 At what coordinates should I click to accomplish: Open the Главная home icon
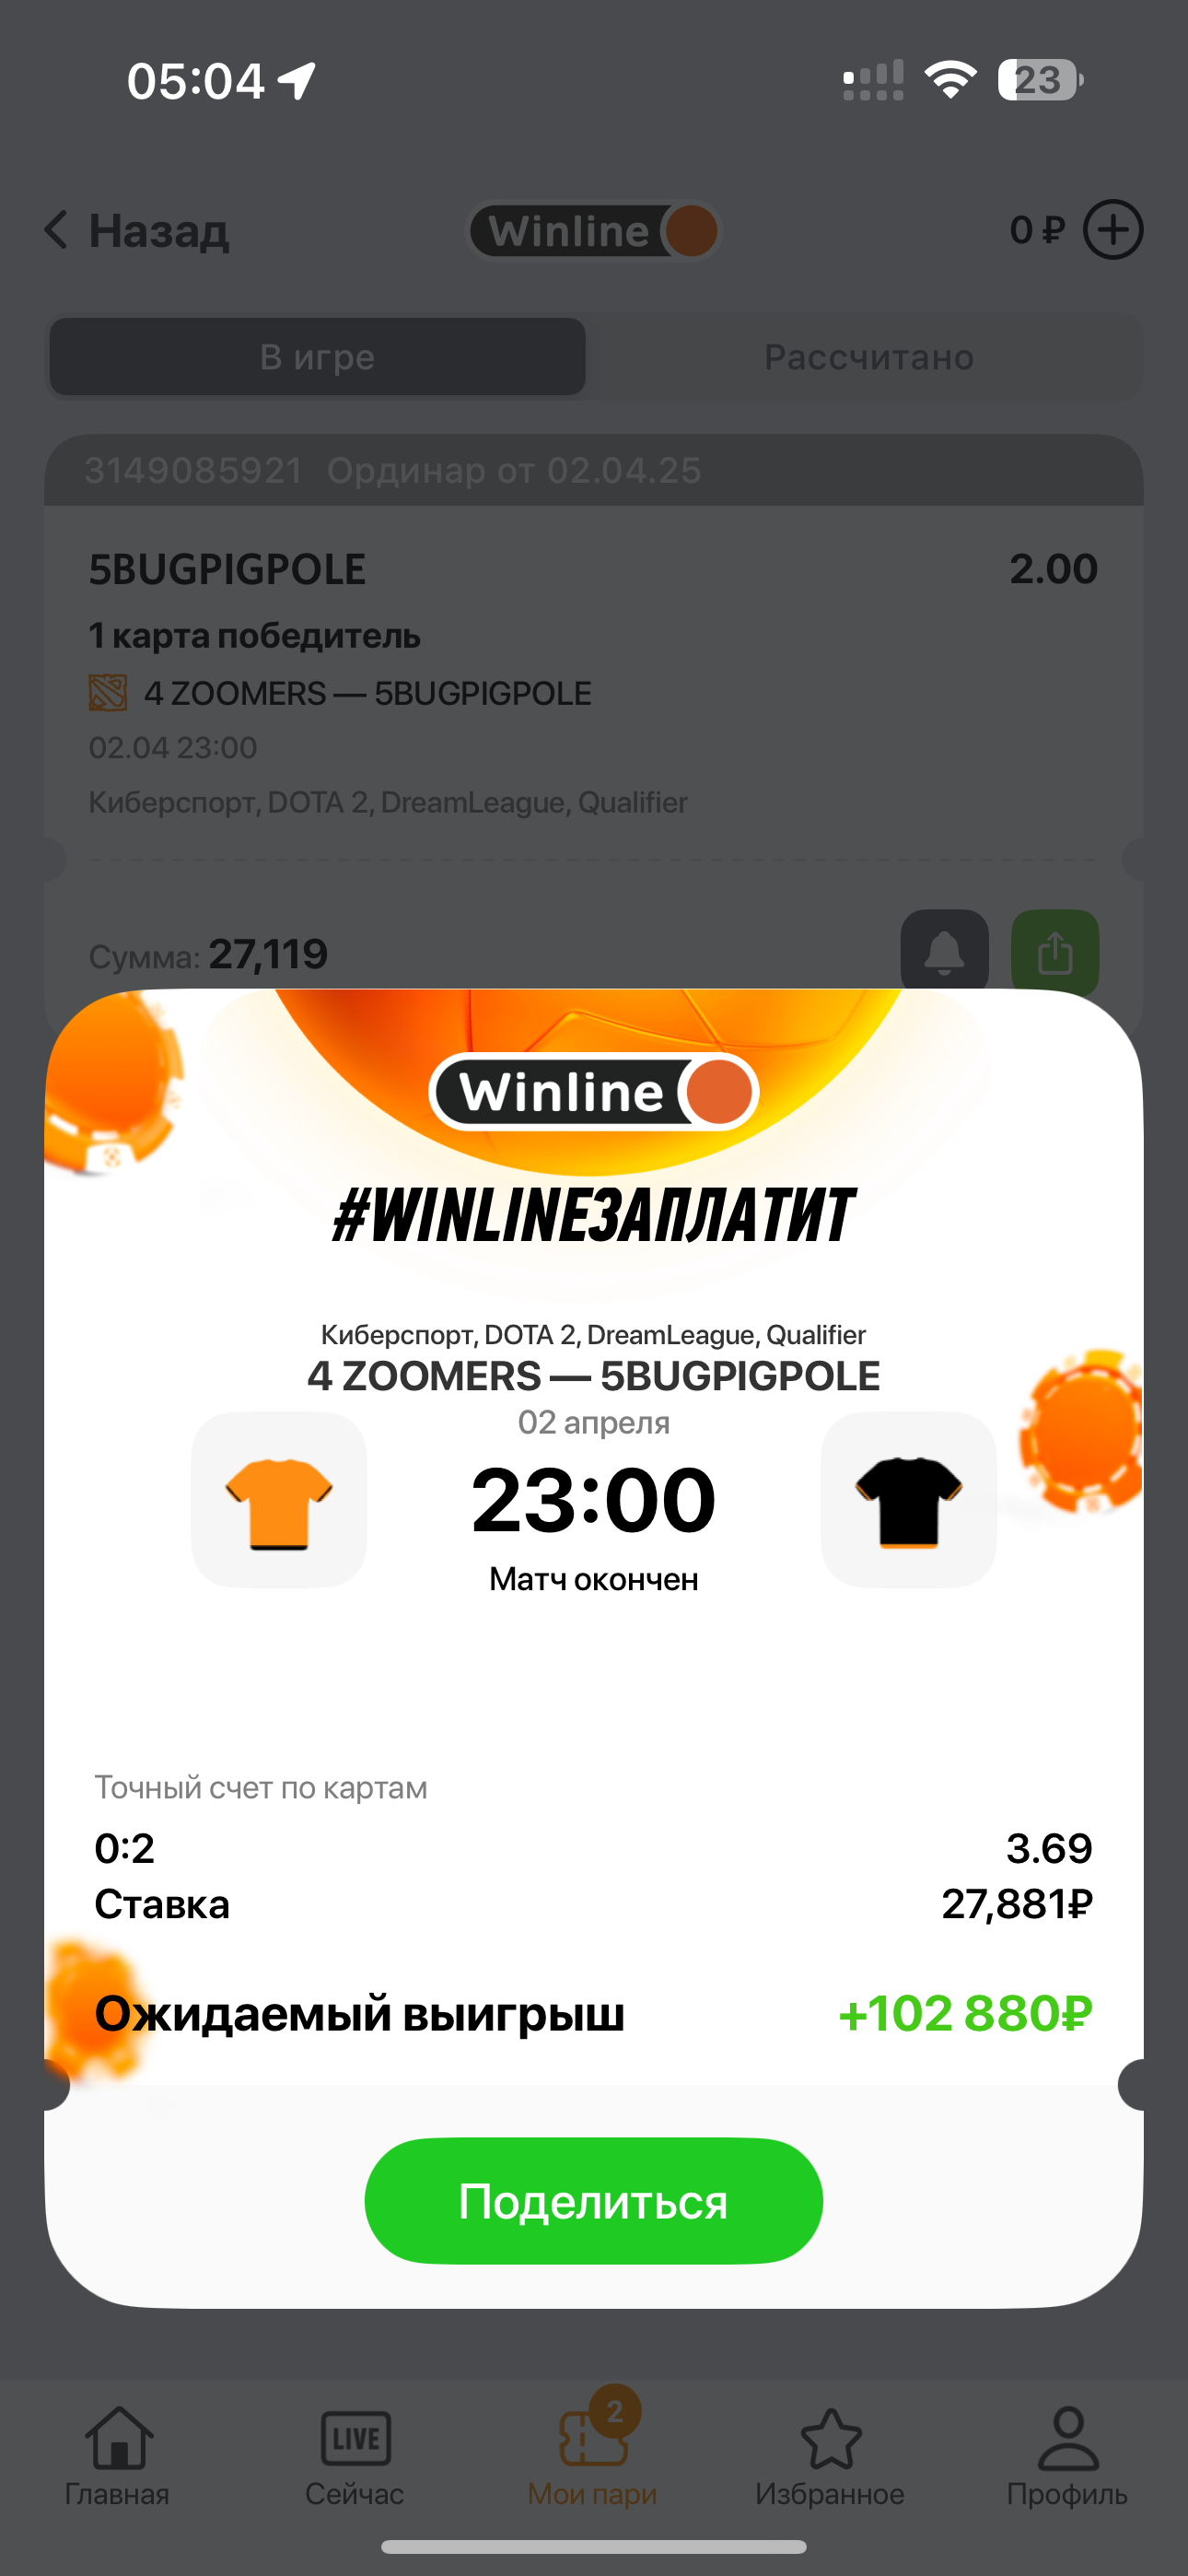(118, 2456)
